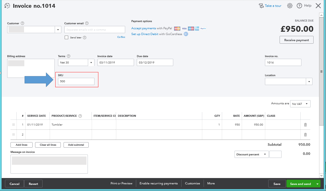This screenshot has height=191, width=326.
Task: Select the Customise menu item
Action: (192, 183)
